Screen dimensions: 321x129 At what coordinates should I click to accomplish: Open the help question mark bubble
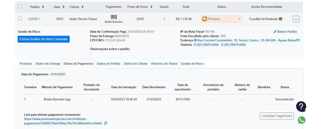(301, 107)
